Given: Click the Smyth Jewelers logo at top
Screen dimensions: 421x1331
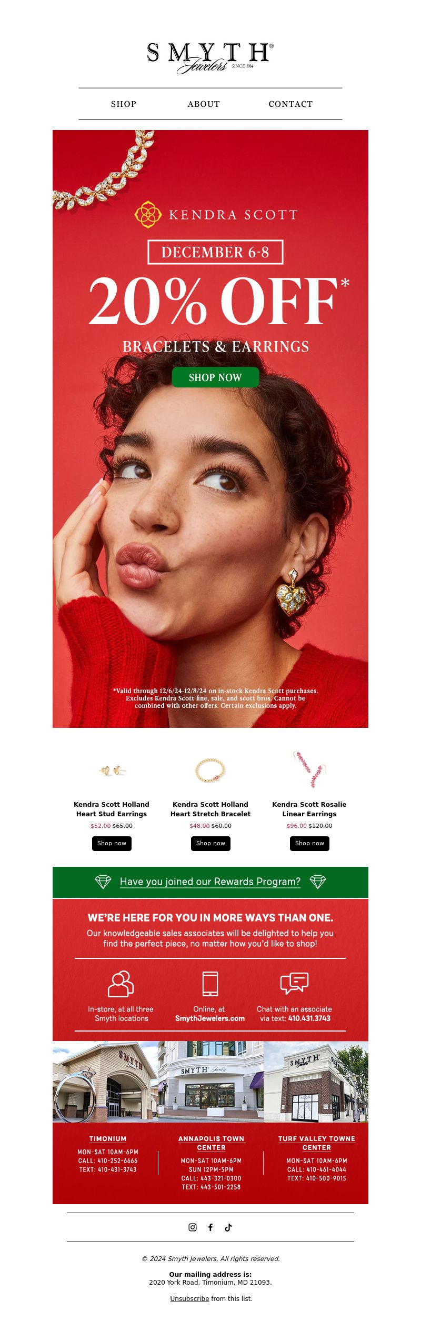Looking at the screenshot, I should pos(210,58).
